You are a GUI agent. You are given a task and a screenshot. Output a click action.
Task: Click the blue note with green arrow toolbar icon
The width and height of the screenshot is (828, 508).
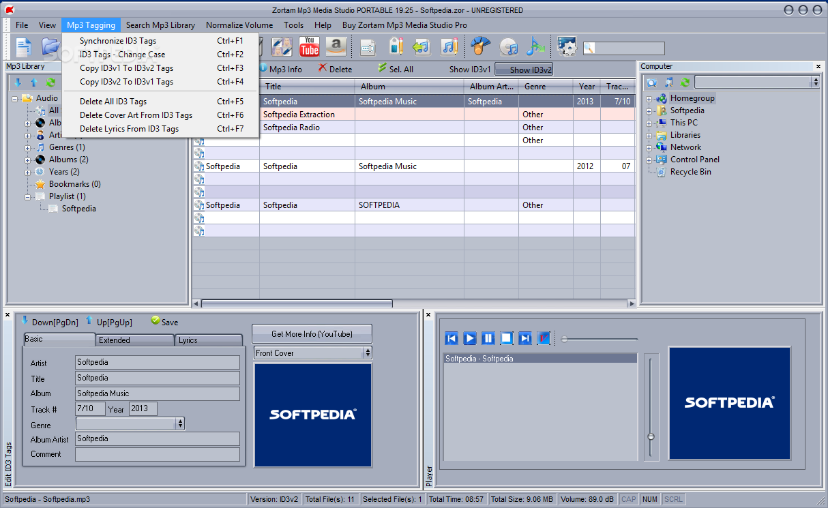tap(535, 46)
